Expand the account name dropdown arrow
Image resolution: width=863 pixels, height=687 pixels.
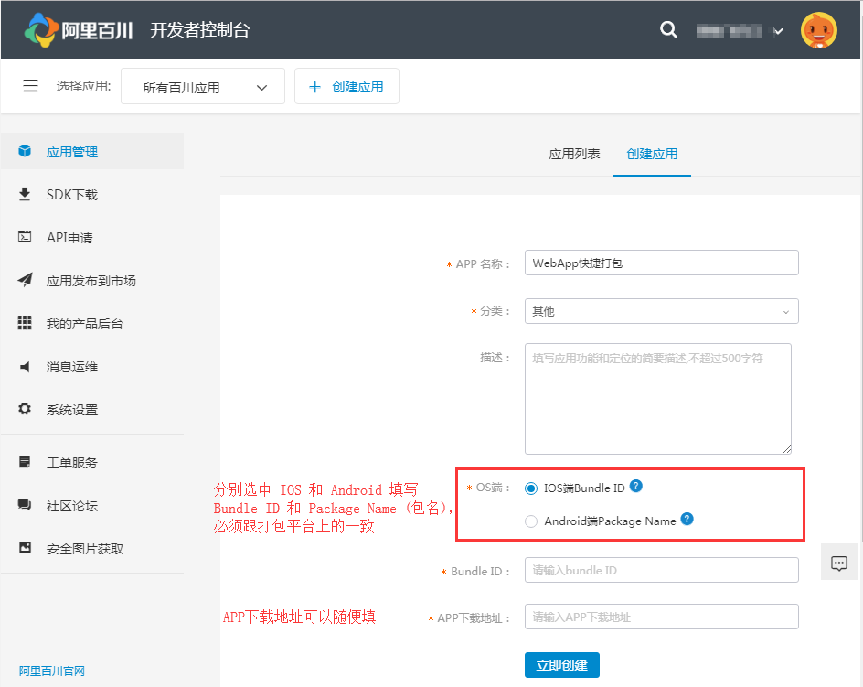pyautogui.click(x=778, y=31)
